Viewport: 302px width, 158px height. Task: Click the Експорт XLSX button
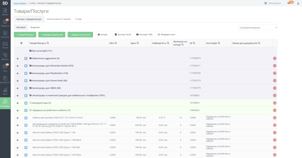click(x=123, y=34)
